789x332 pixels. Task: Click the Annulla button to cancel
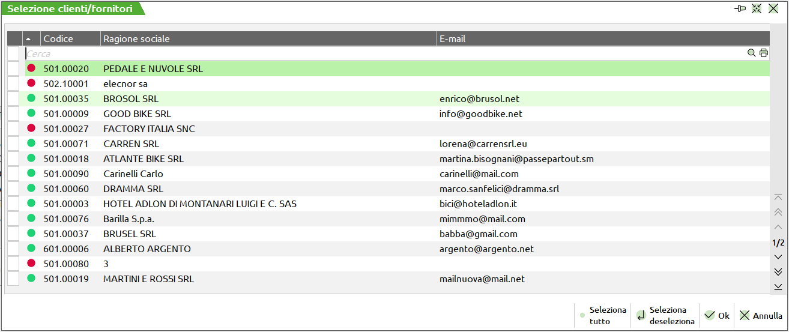click(761, 316)
